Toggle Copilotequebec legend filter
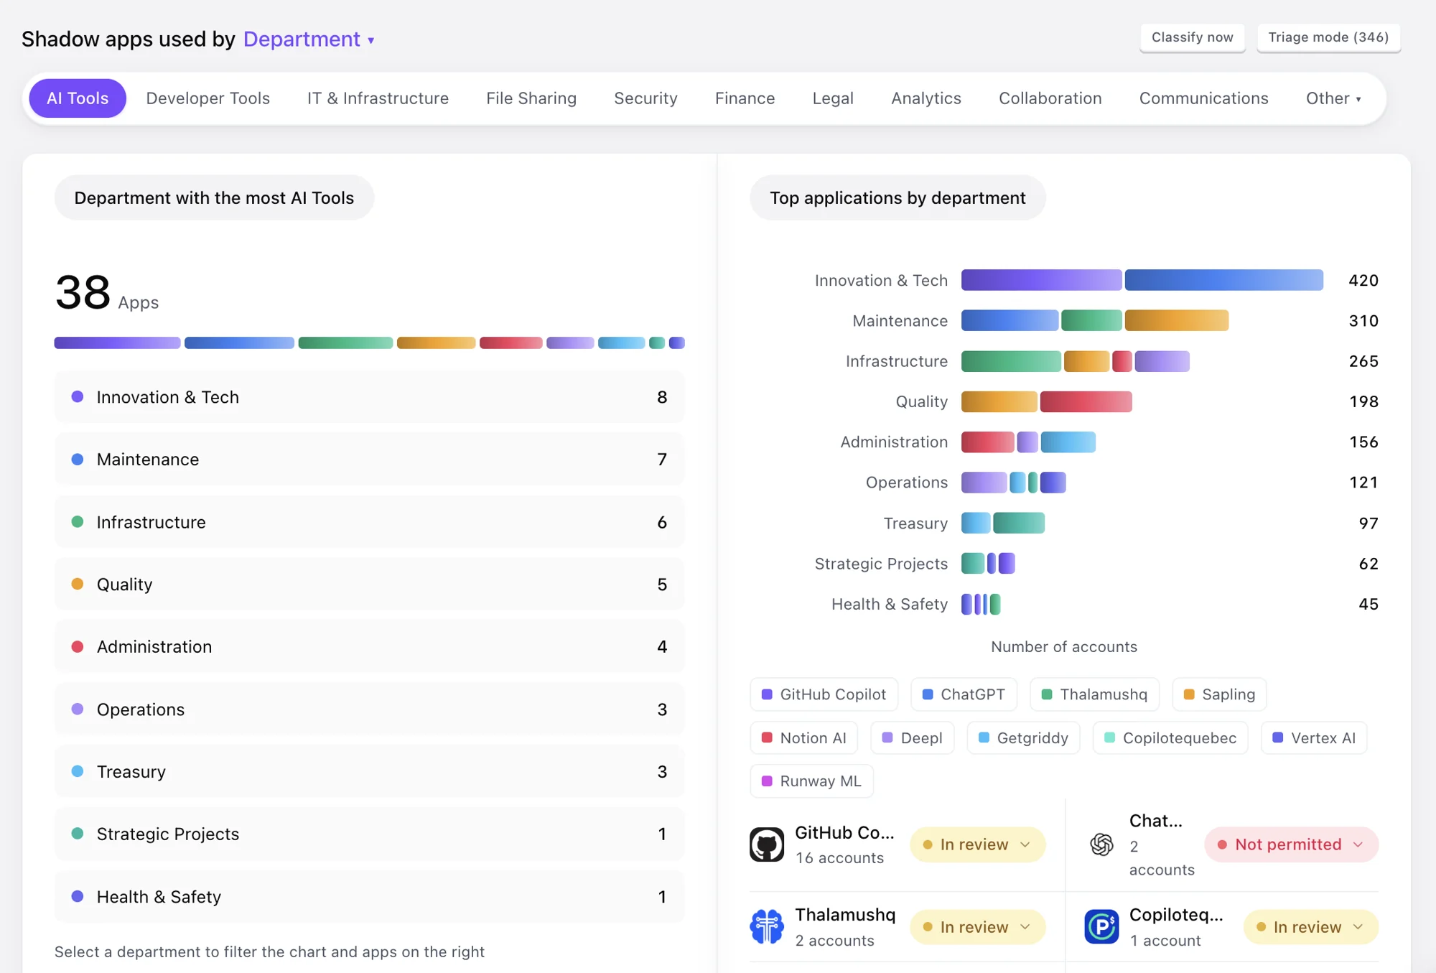Viewport: 1436px width, 973px height. click(1170, 737)
